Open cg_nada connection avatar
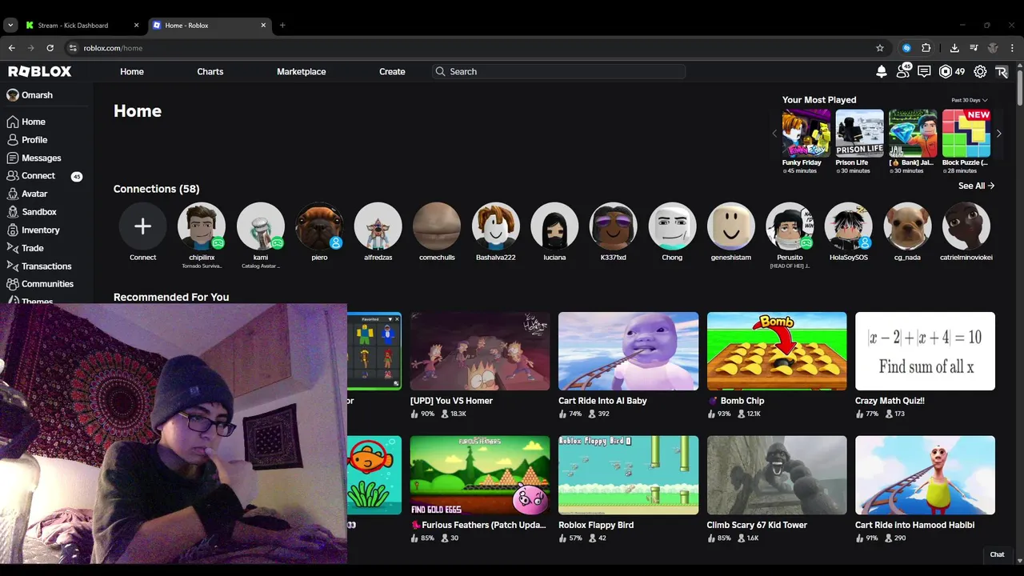The image size is (1024, 576). 907,226
